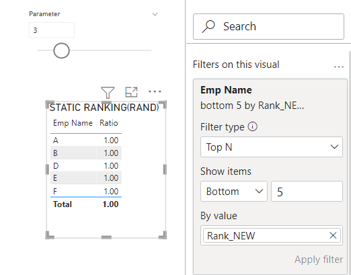Expand the Parameter slicer chevron
Image resolution: width=351 pixels, height=275 pixels.
155,14
